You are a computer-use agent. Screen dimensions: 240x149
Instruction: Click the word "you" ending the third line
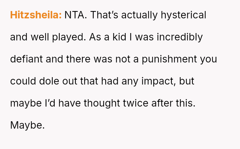tap(208, 59)
